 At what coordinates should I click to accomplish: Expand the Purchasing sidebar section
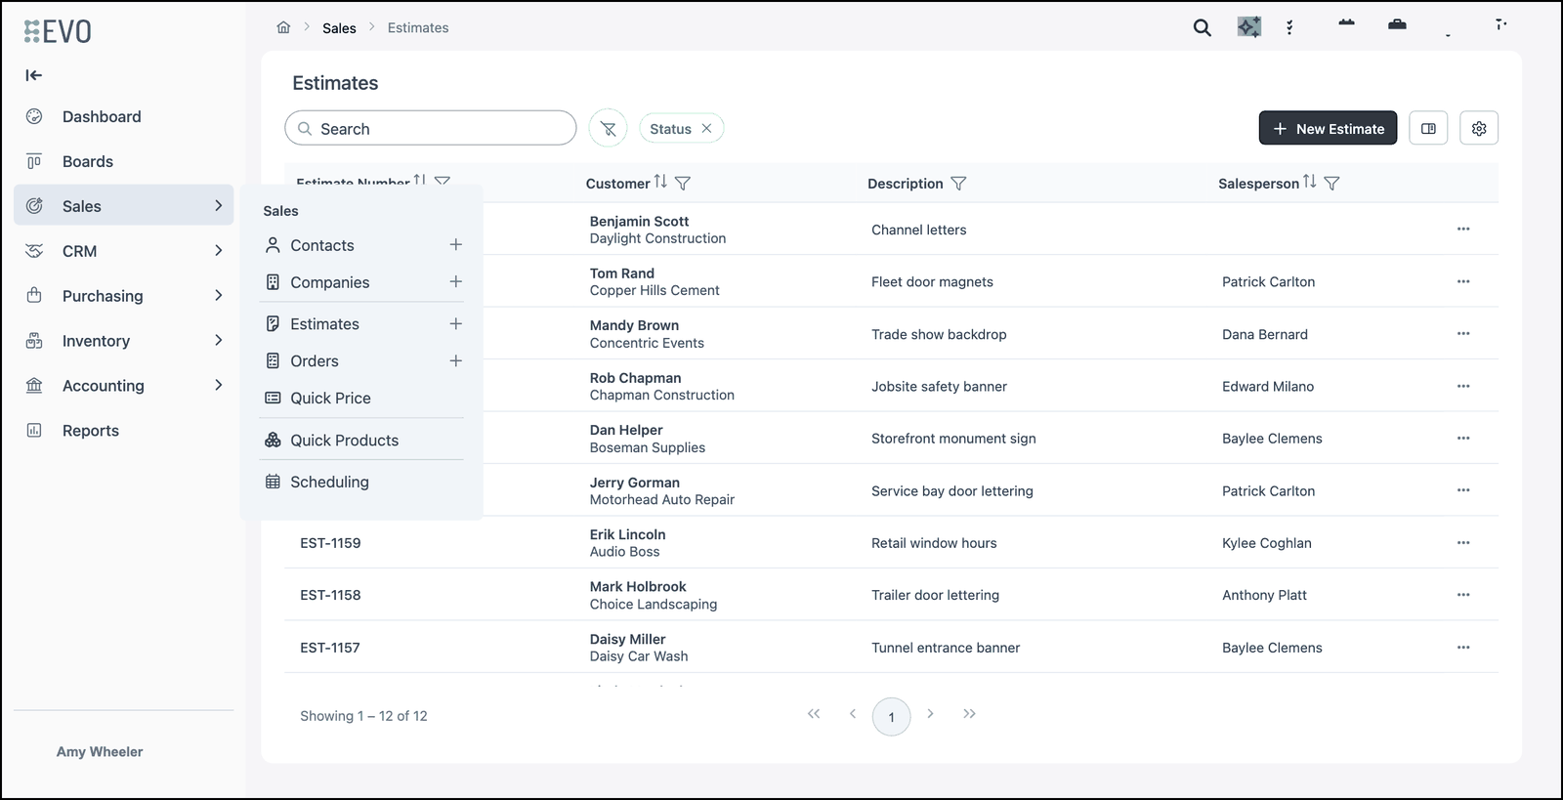click(124, 296)
